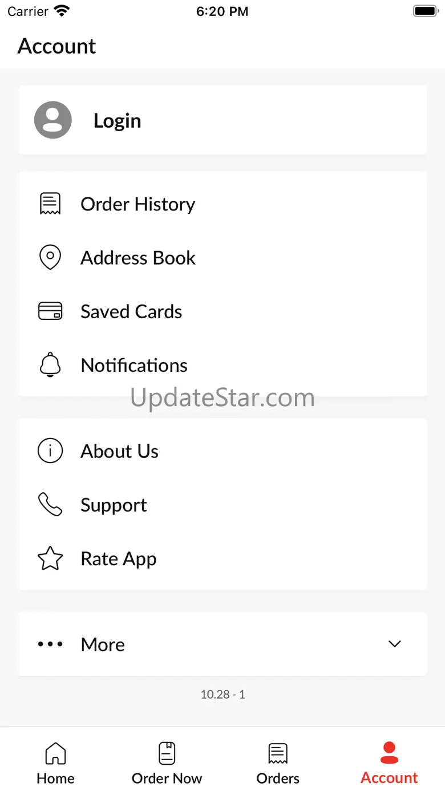The width and height of the screenshot is (445, 791).
Task: Click the Saved Cards credit card icon
Action: pyautogui.click(x=50, y=311)
